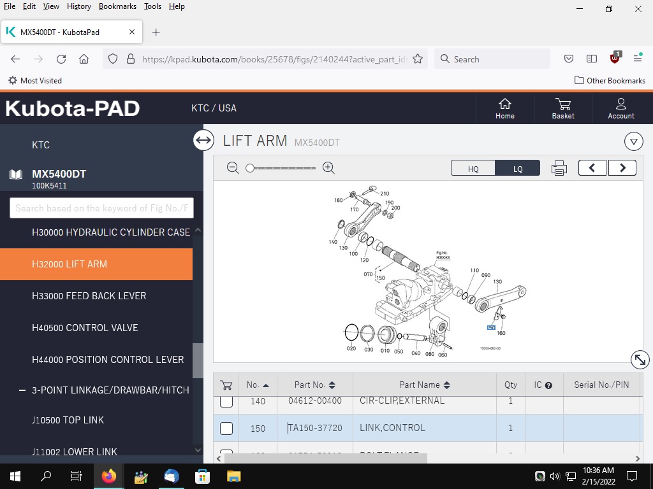Click the Fig No. keyword search field
653x489 pixels.
click(x=101, y=208)
